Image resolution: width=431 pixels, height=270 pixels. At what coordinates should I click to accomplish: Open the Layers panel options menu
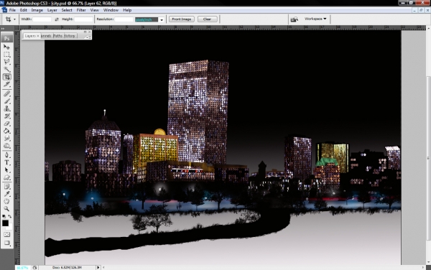pyautogui.click(x=88, y=37)
